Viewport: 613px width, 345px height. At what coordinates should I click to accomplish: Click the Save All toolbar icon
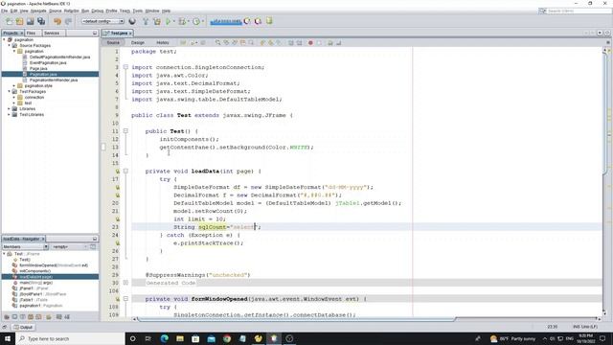point(41,21)
